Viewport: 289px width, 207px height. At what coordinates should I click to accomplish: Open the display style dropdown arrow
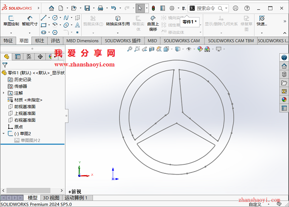183,49
